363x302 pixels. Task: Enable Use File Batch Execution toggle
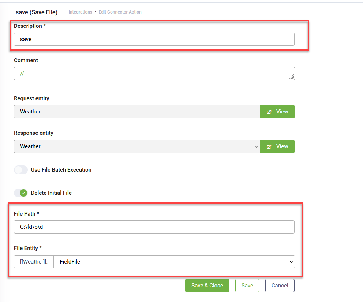click(x=21, y=170)
